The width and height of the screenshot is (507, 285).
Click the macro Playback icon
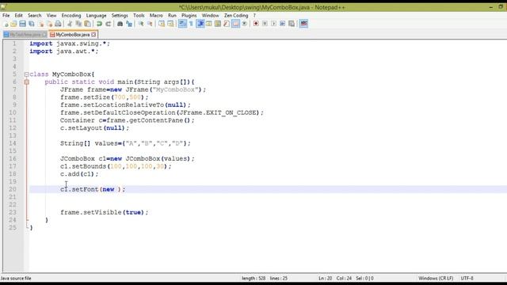tap(273, 24)
